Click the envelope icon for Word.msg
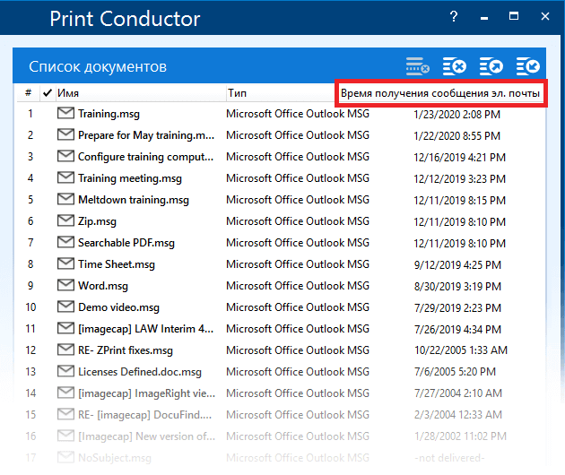This screenshot has height=475, width=565. pyautogui.click(x=65, y=285)
